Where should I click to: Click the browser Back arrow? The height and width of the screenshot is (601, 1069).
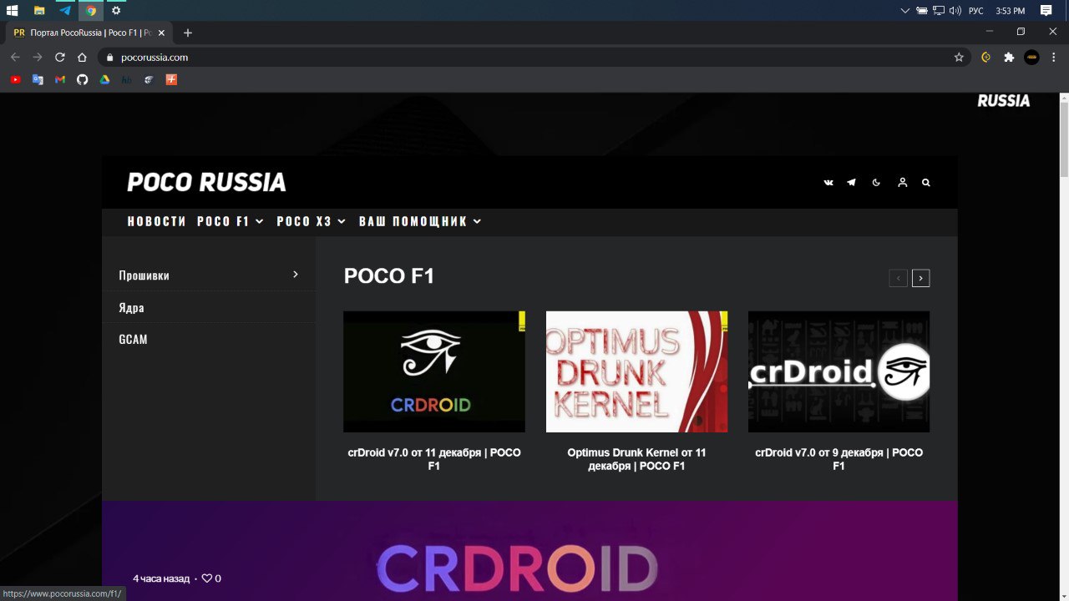point(15,58)
